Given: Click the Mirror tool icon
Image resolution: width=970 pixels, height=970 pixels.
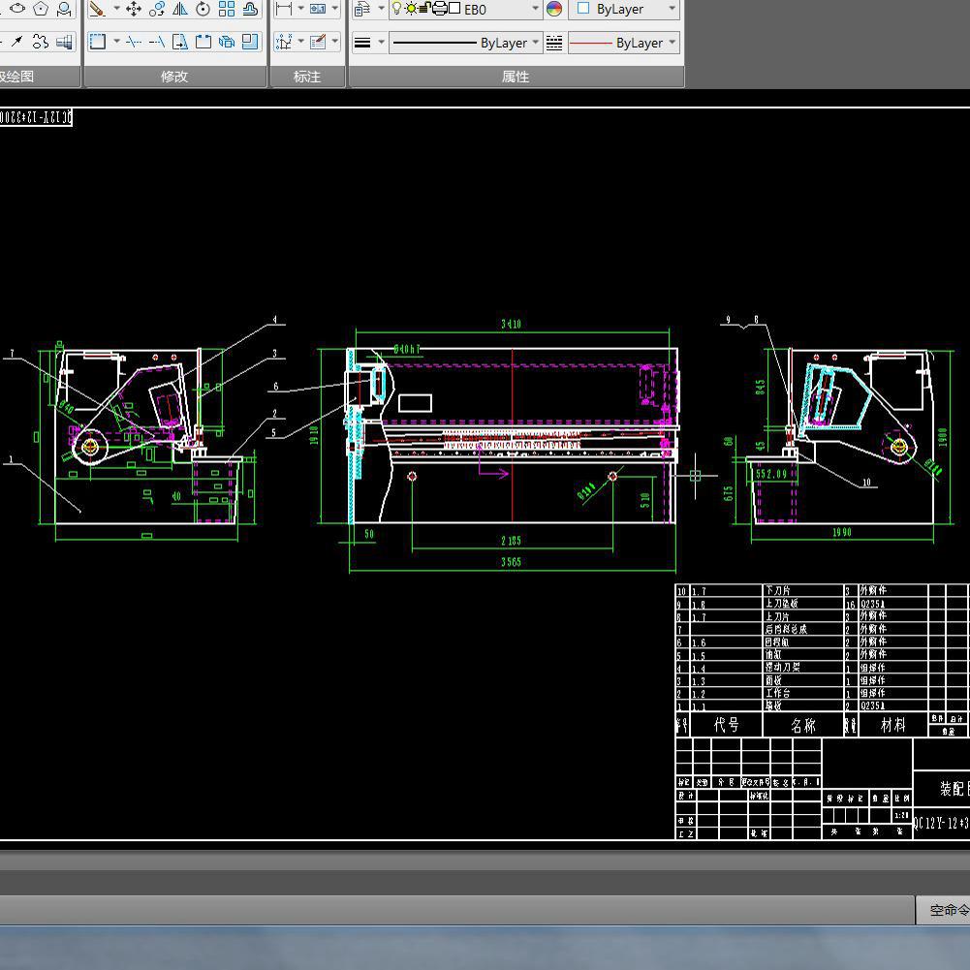Looking at the screenshot, I should [180, 9].
